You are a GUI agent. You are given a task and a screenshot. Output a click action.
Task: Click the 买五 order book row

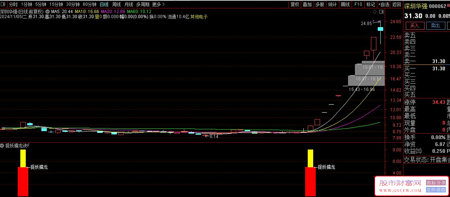coord(427,95)
